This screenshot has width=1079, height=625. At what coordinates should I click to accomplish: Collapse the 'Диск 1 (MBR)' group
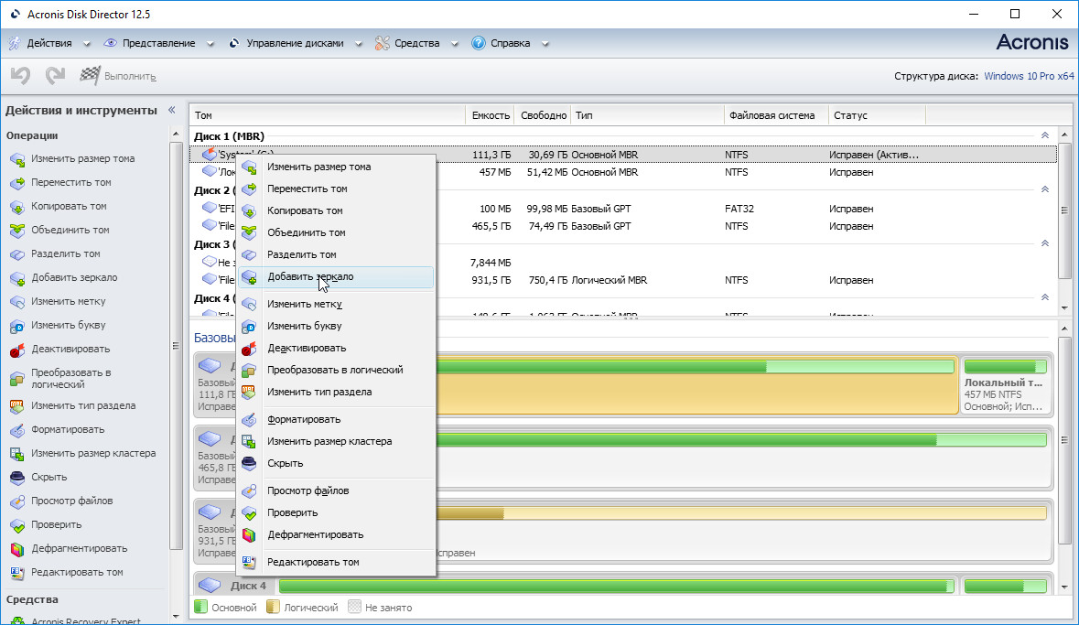pos(1044,135)
